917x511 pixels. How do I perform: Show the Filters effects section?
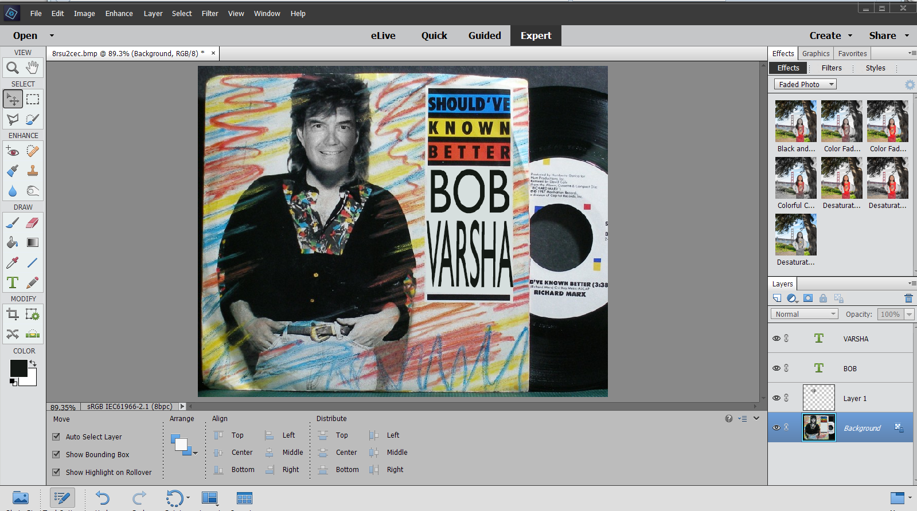(832, 68)
